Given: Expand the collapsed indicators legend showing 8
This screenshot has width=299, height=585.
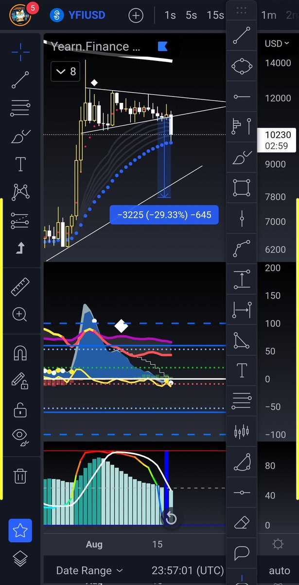Looking at the screenshot, I should click(66, 72).
